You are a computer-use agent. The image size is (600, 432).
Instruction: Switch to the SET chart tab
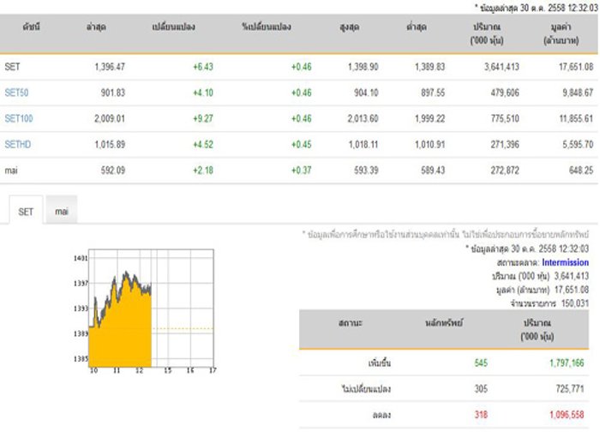coord(26,212)
